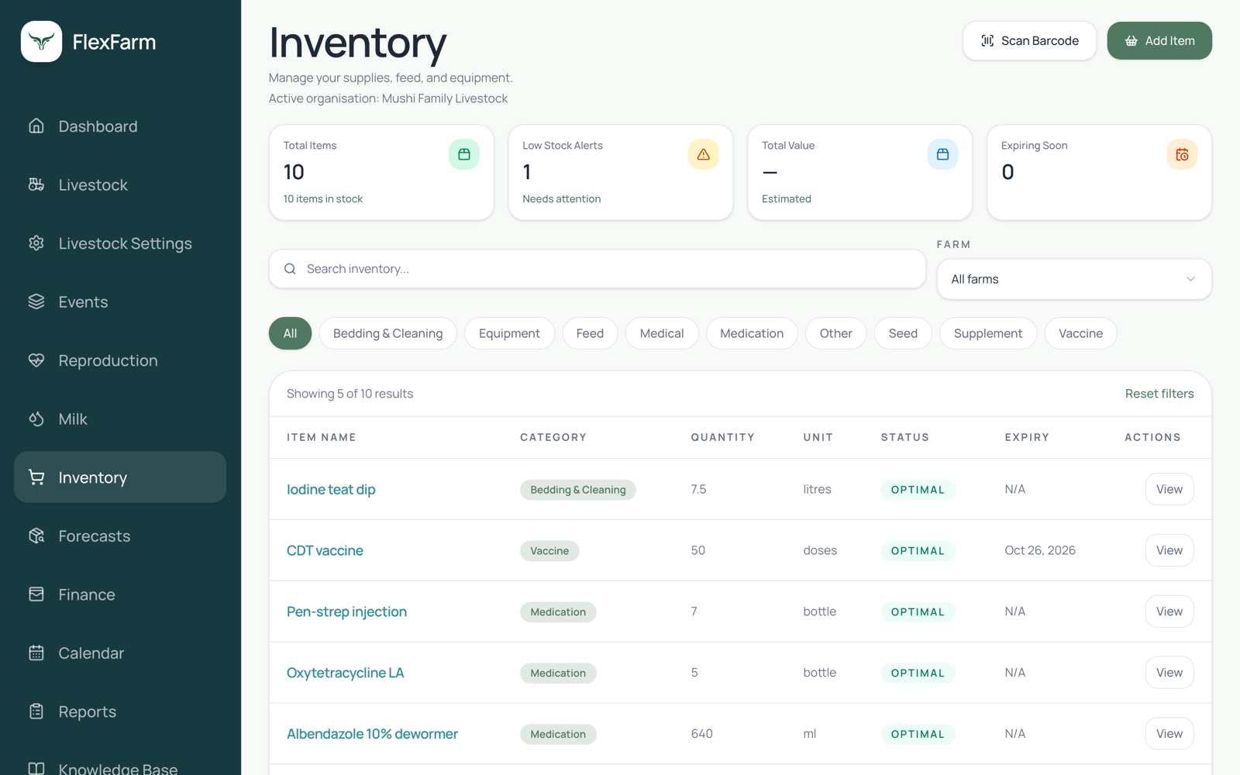The image size is (1240, 775).
Task: Click "Showing 5 of 10 results" text
Action: click(350, 394)
